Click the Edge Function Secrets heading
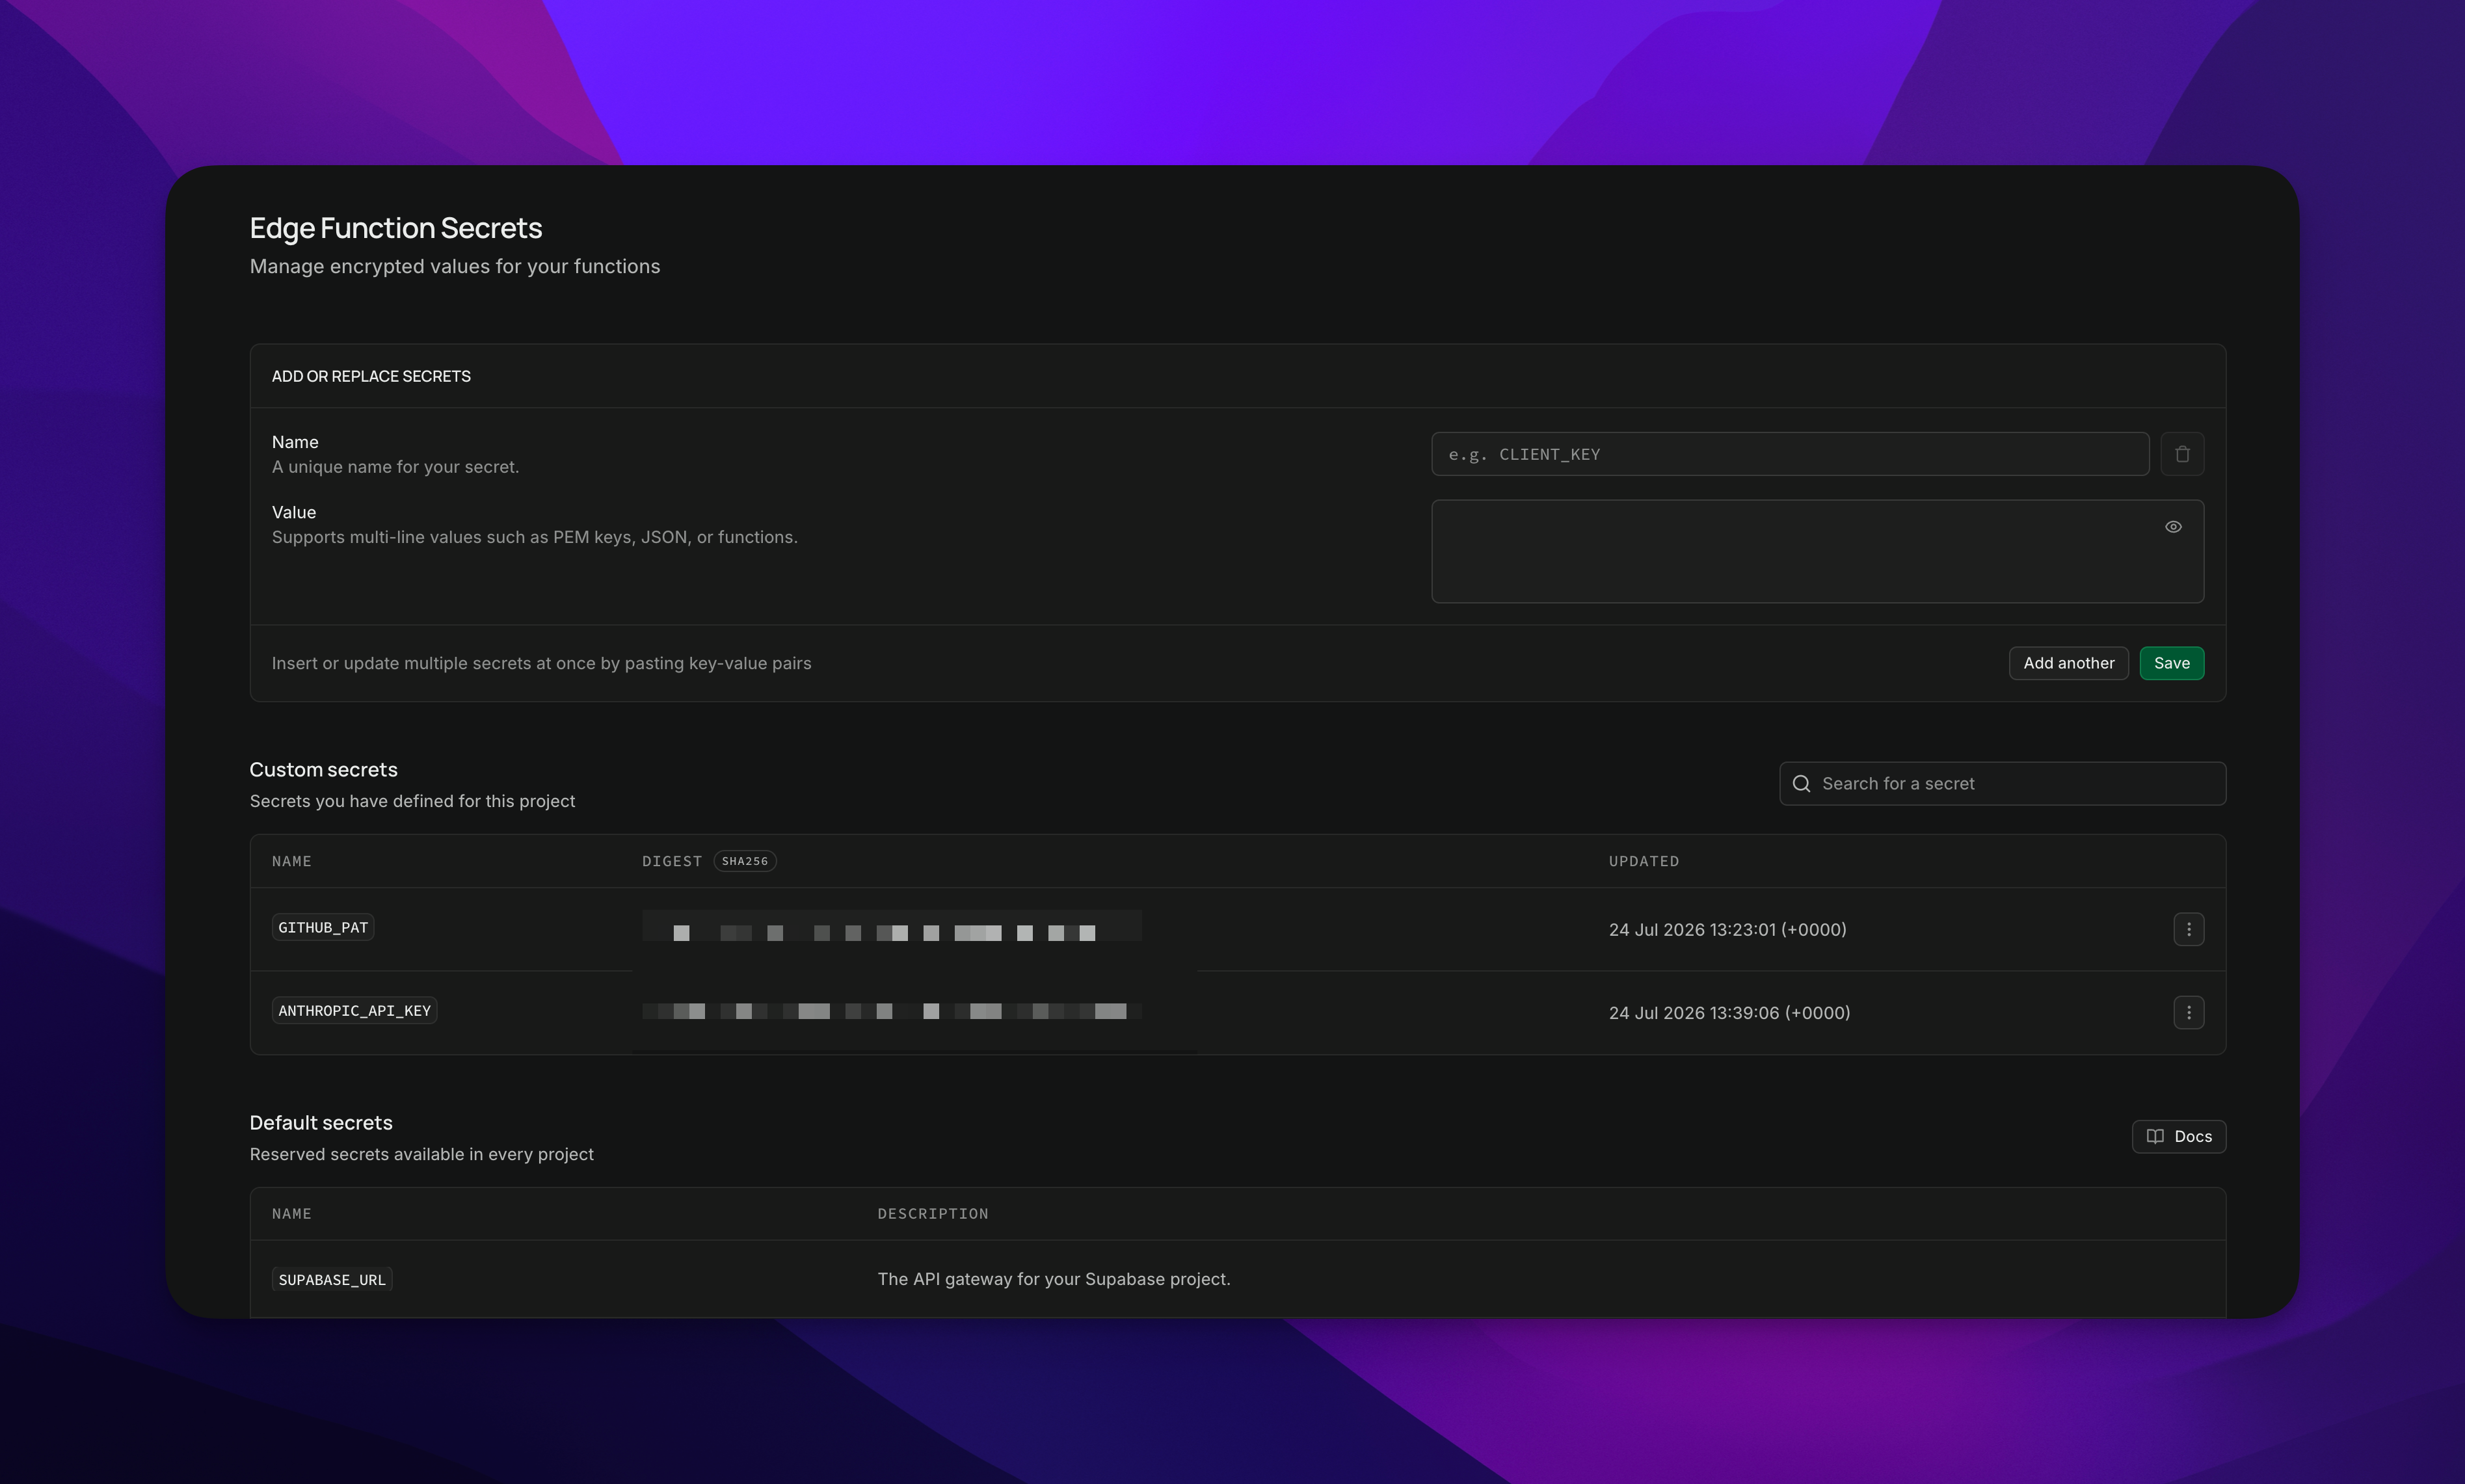This screenshot has height=1484, width=2465. (396, 228)
